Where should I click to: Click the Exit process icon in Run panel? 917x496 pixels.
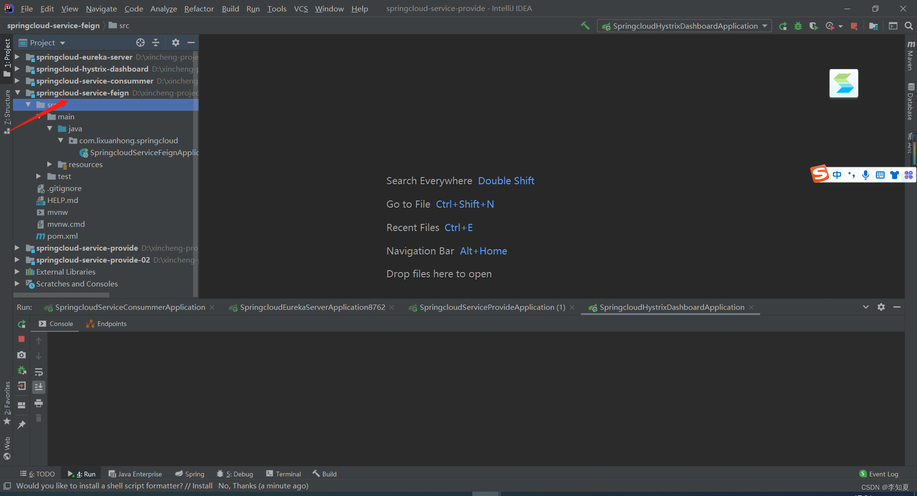click(21, 386)
